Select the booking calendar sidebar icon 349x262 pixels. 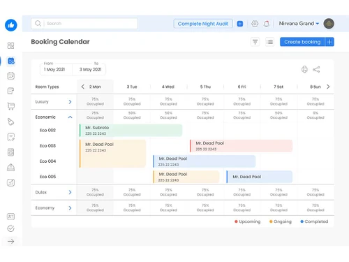pyautogui.click(x=11, y=61)
